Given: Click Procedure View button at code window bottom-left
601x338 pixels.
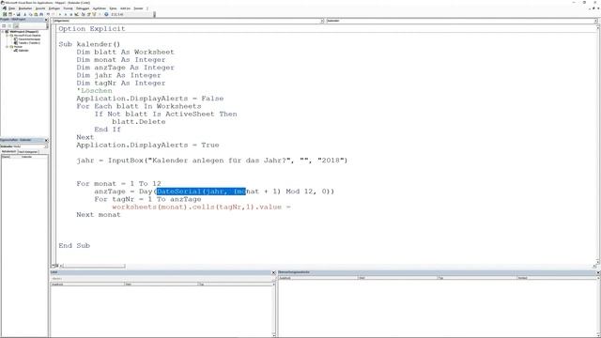Looking at the screenshot, I should coord(53,266).
